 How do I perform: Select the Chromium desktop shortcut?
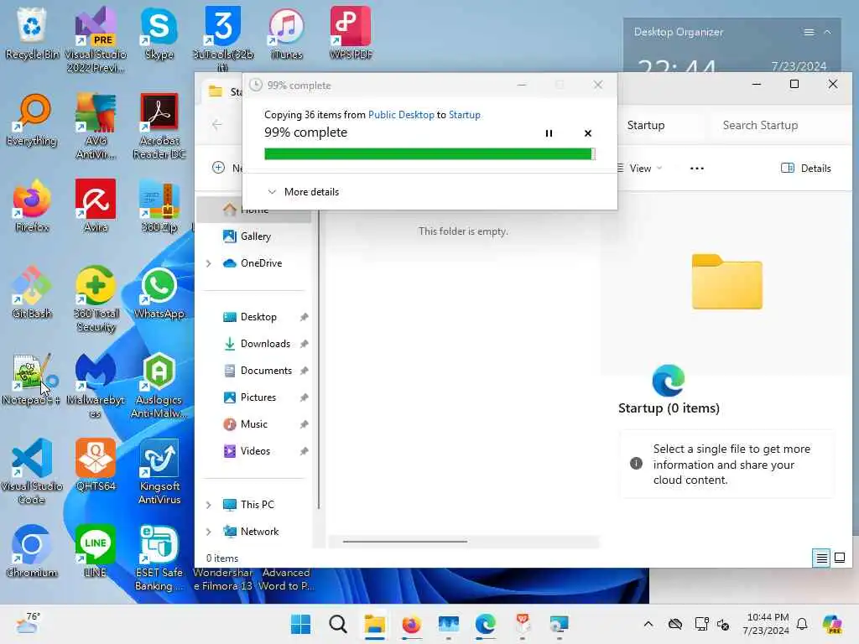pos(32,552)
